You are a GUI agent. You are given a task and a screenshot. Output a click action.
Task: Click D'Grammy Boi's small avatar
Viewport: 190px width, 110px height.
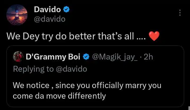[18, 57]
